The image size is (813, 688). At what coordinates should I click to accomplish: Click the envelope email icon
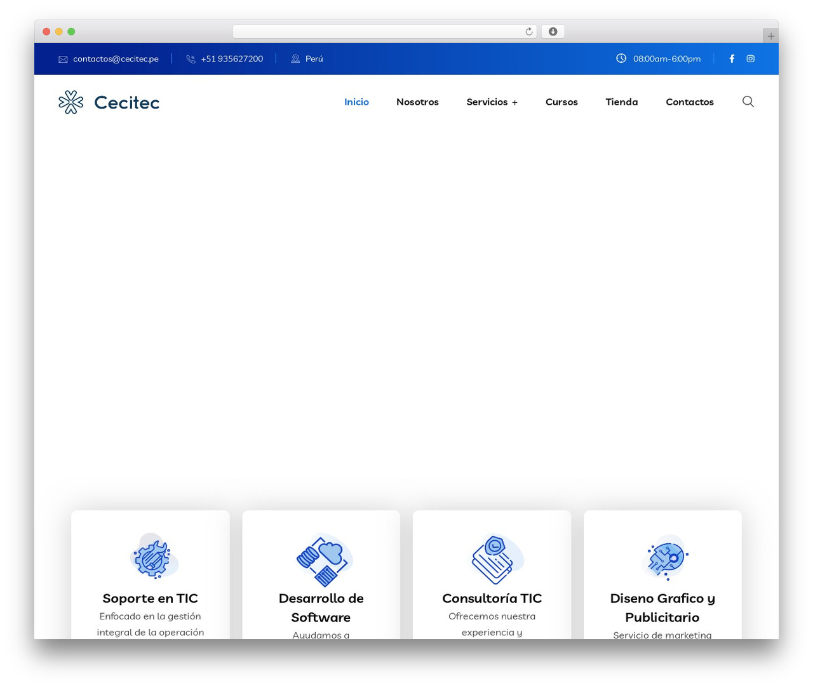(63, 59)
